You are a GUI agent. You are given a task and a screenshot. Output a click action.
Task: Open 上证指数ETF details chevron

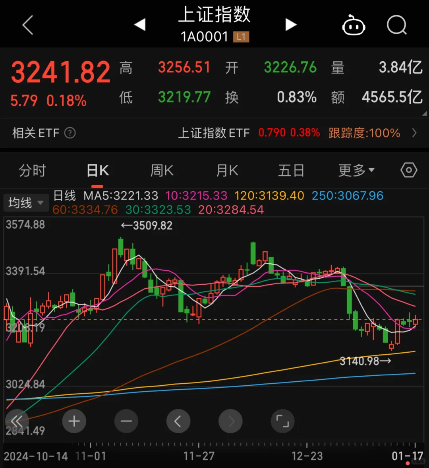point(414,133)
